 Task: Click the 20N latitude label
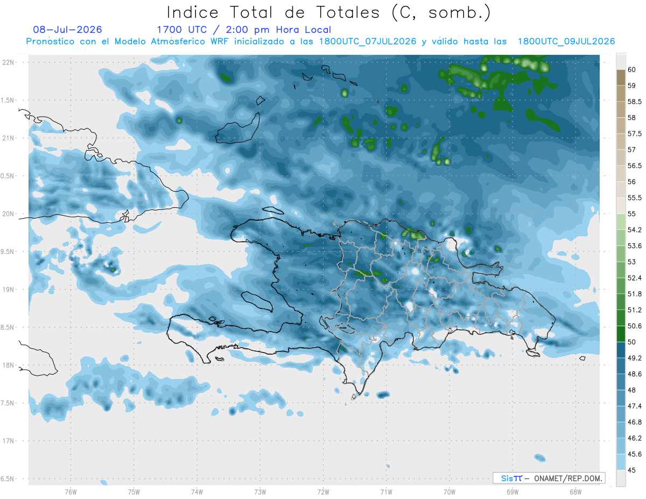8,214
